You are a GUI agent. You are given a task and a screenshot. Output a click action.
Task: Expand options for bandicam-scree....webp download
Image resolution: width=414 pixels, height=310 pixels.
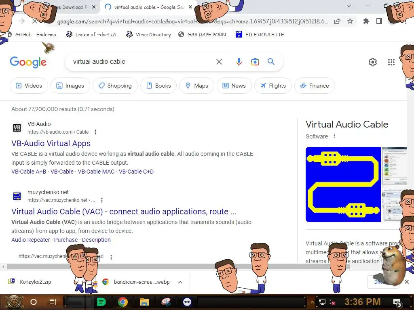point(180,282)
